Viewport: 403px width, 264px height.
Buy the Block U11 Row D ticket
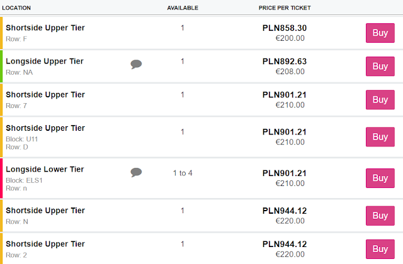(x=380, y=136)
